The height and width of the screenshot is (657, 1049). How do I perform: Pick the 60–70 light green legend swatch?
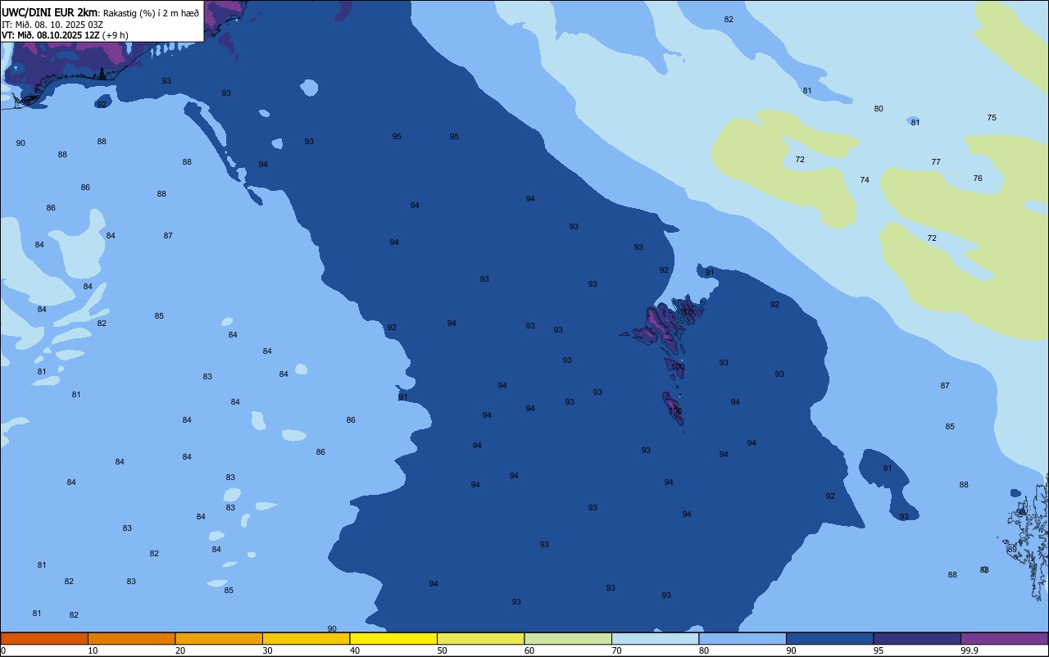[x=568, y=638]
